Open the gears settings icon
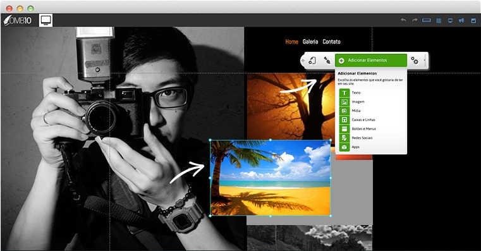This screenshot has width=481, height=251. pyautogui.click(x=415, y=61)
